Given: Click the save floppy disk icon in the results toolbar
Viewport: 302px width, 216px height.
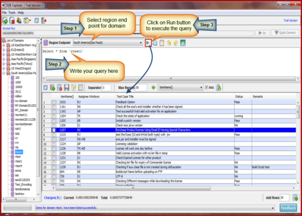Looking at the screenshot, I should coord(66,88).
